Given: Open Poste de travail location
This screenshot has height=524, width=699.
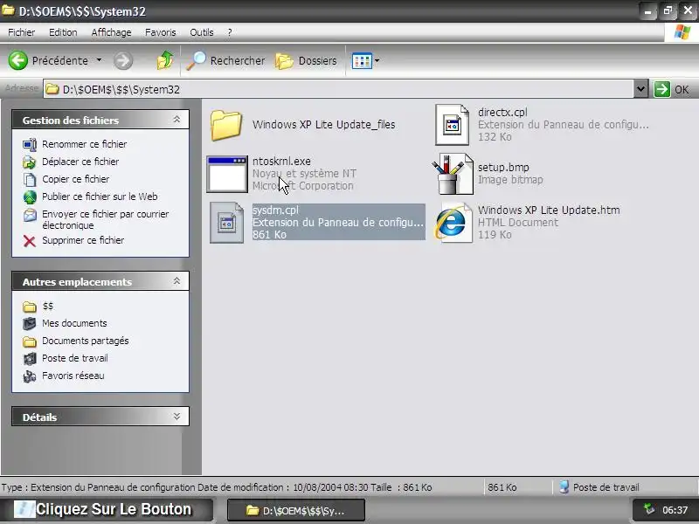Looking at the screenshot, I should point(75,358).
